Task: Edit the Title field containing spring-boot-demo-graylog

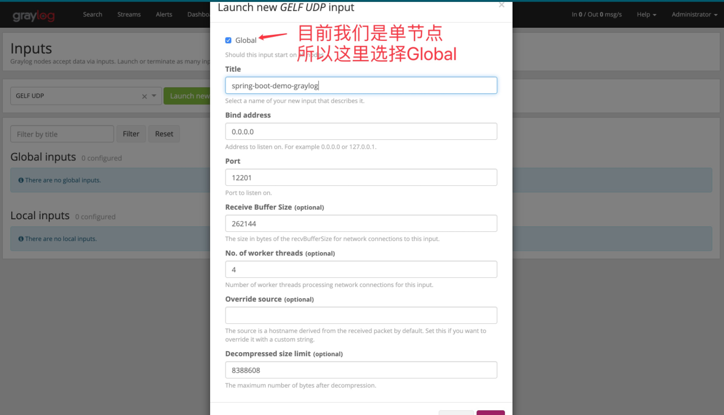Action: point(361,85)
